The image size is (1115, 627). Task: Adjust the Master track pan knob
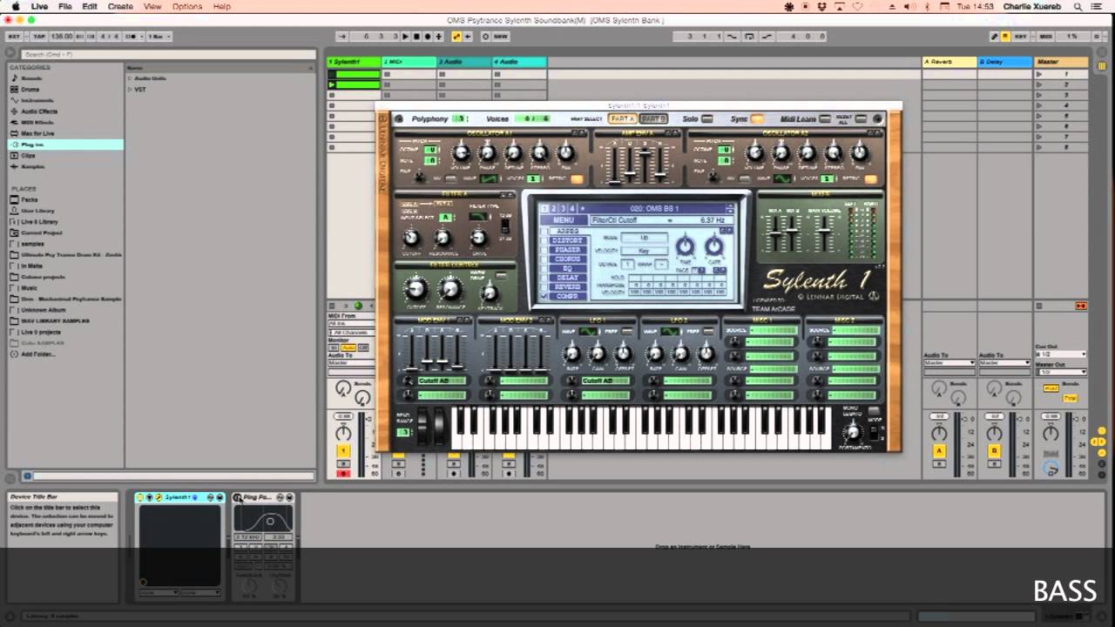(x=1051, y=433)
